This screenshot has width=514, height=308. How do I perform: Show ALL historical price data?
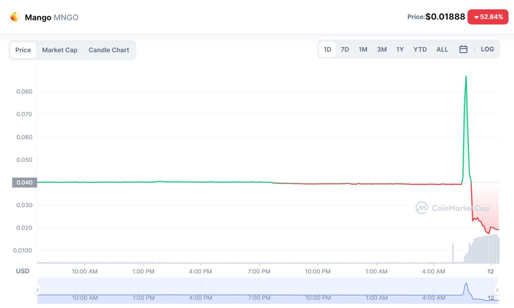point(442,49)
